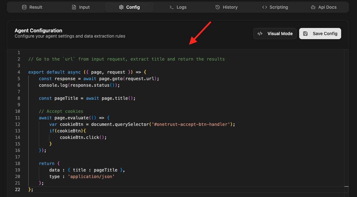This screenshot has width=357, height=197.
Task: Click the database icon on Result tab
Action: (x=24, y=7)
